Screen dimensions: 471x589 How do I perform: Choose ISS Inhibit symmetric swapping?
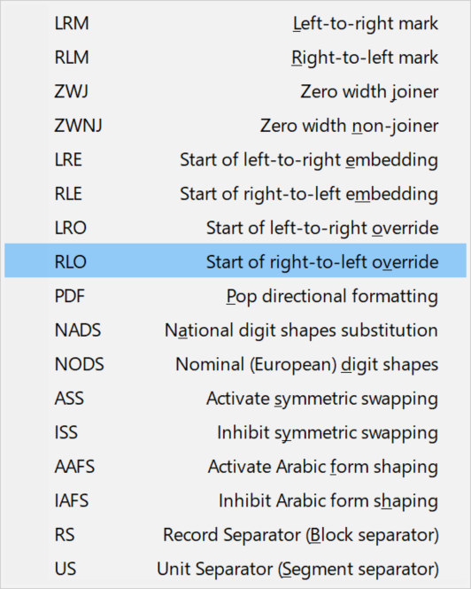(x=235, y=432)
